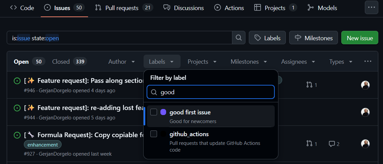Click the linked pull request icon on issue #946

click(309, 85)
